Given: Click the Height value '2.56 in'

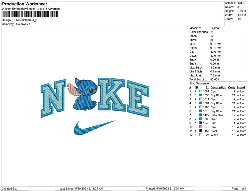Looking at the screenshot, I should [241, 11].
